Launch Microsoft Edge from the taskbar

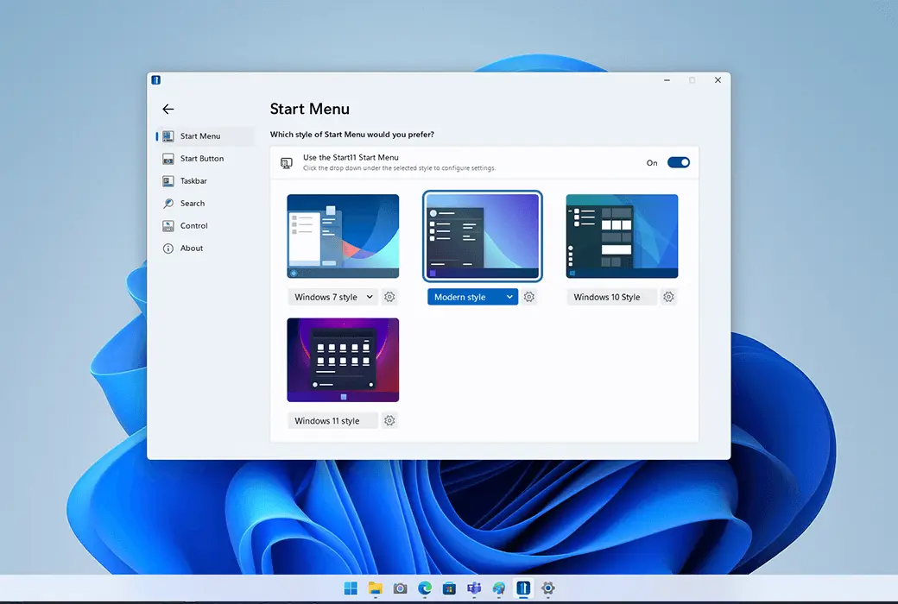(x=424, y=588)
